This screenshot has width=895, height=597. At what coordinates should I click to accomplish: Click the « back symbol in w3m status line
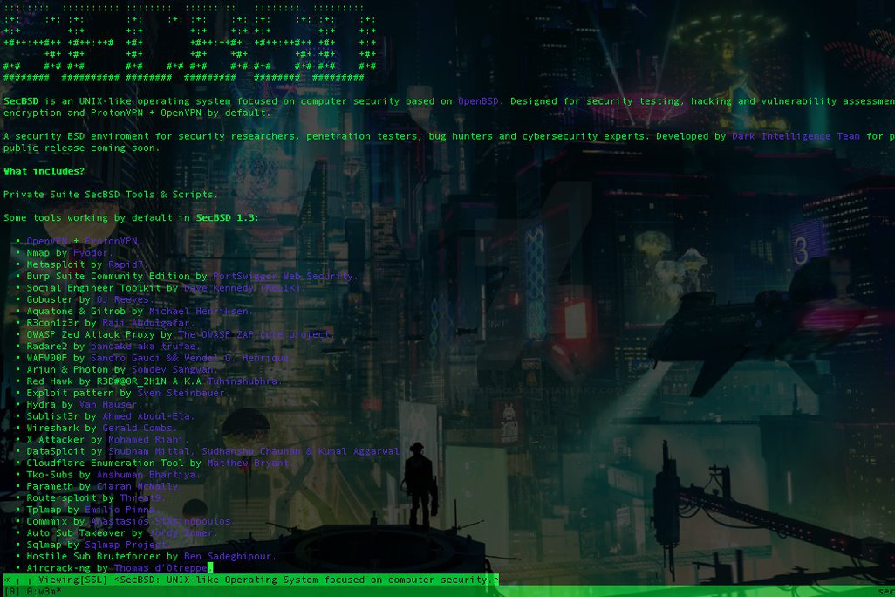pyautogui.click(x=7, y=580)
